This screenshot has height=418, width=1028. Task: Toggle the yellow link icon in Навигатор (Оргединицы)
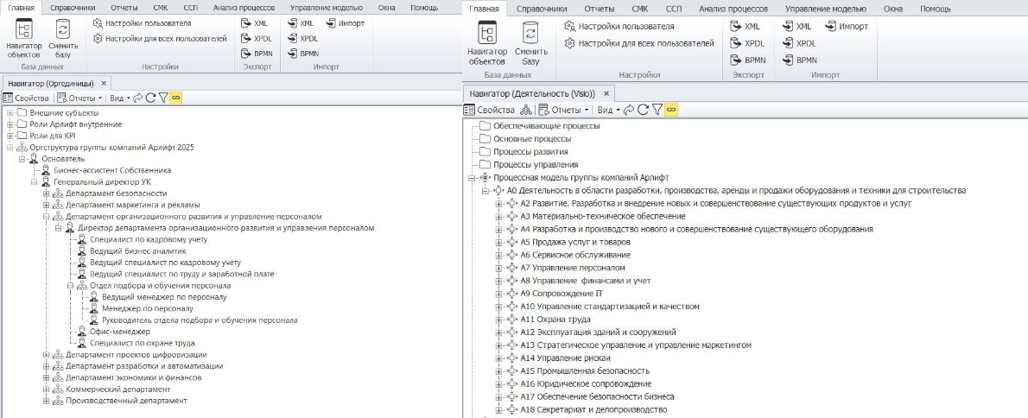175,98
